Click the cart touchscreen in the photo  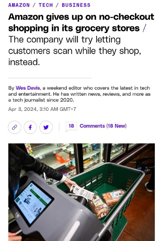coord(33,203)
